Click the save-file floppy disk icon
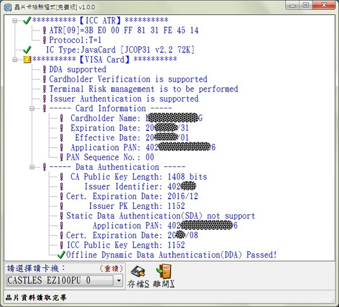This screenshot has height=307, width=339. (138, 271)
